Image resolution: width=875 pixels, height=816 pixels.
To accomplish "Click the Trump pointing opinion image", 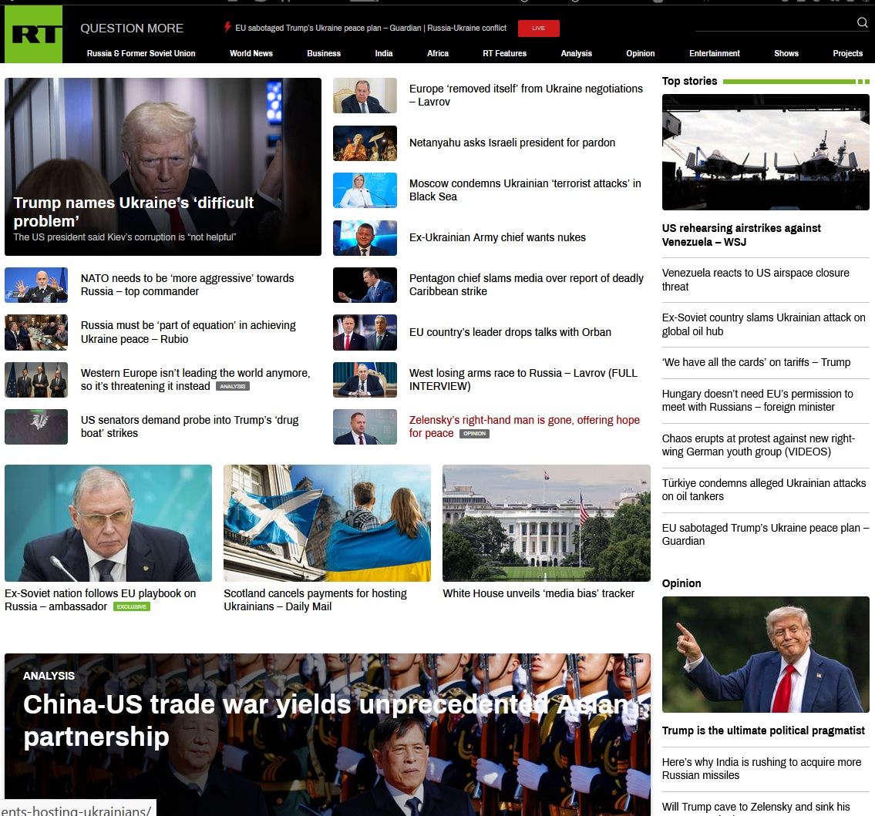I will 766,654.
